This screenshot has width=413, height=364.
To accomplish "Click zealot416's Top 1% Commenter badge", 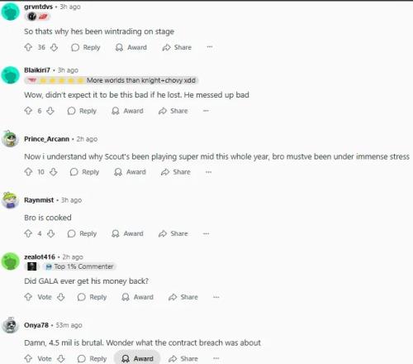I will point(79,266).
